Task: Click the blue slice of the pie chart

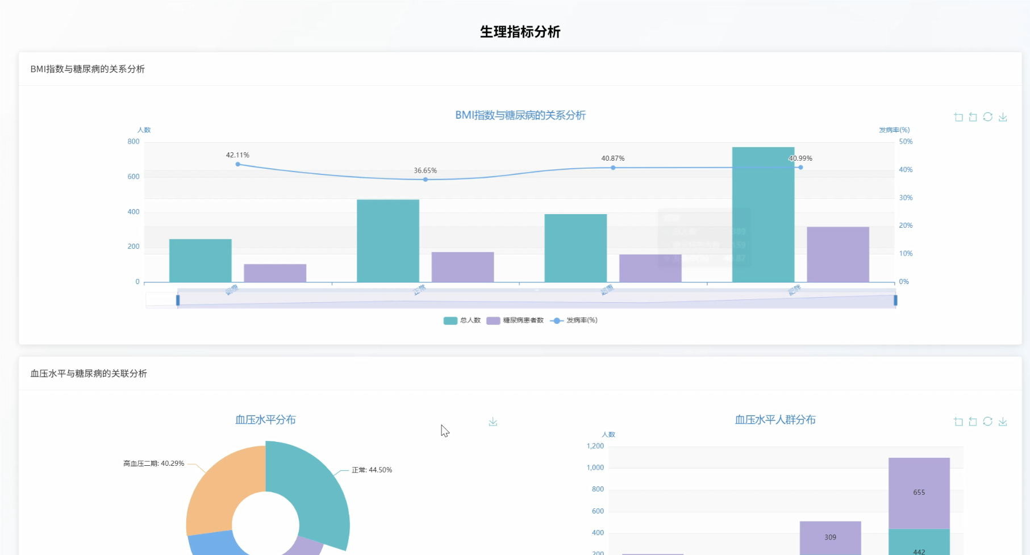Action: coord(213,543)
